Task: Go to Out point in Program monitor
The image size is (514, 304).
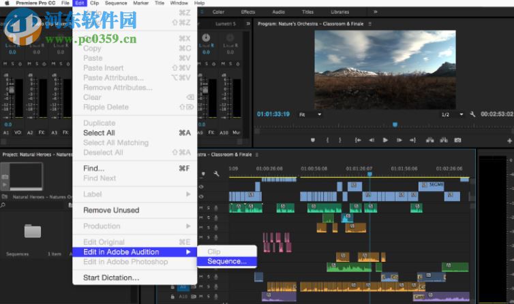Action: click(x=412, y=140)
